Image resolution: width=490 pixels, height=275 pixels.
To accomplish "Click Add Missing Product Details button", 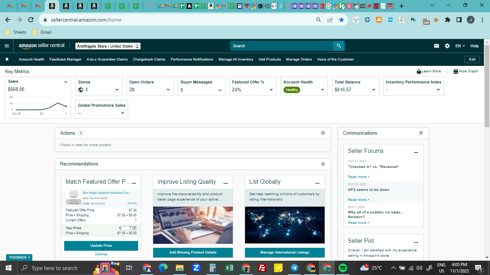I will 193,252.
